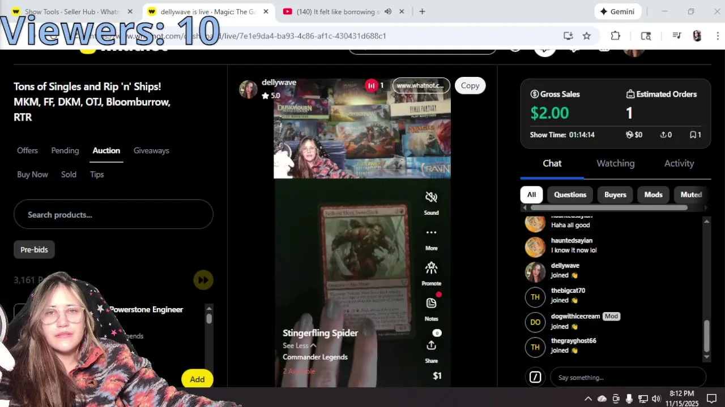This screenshot has width=725, height=407.
Task: Click the tab search icon in toolbar
Action: (x=646, y=36)
